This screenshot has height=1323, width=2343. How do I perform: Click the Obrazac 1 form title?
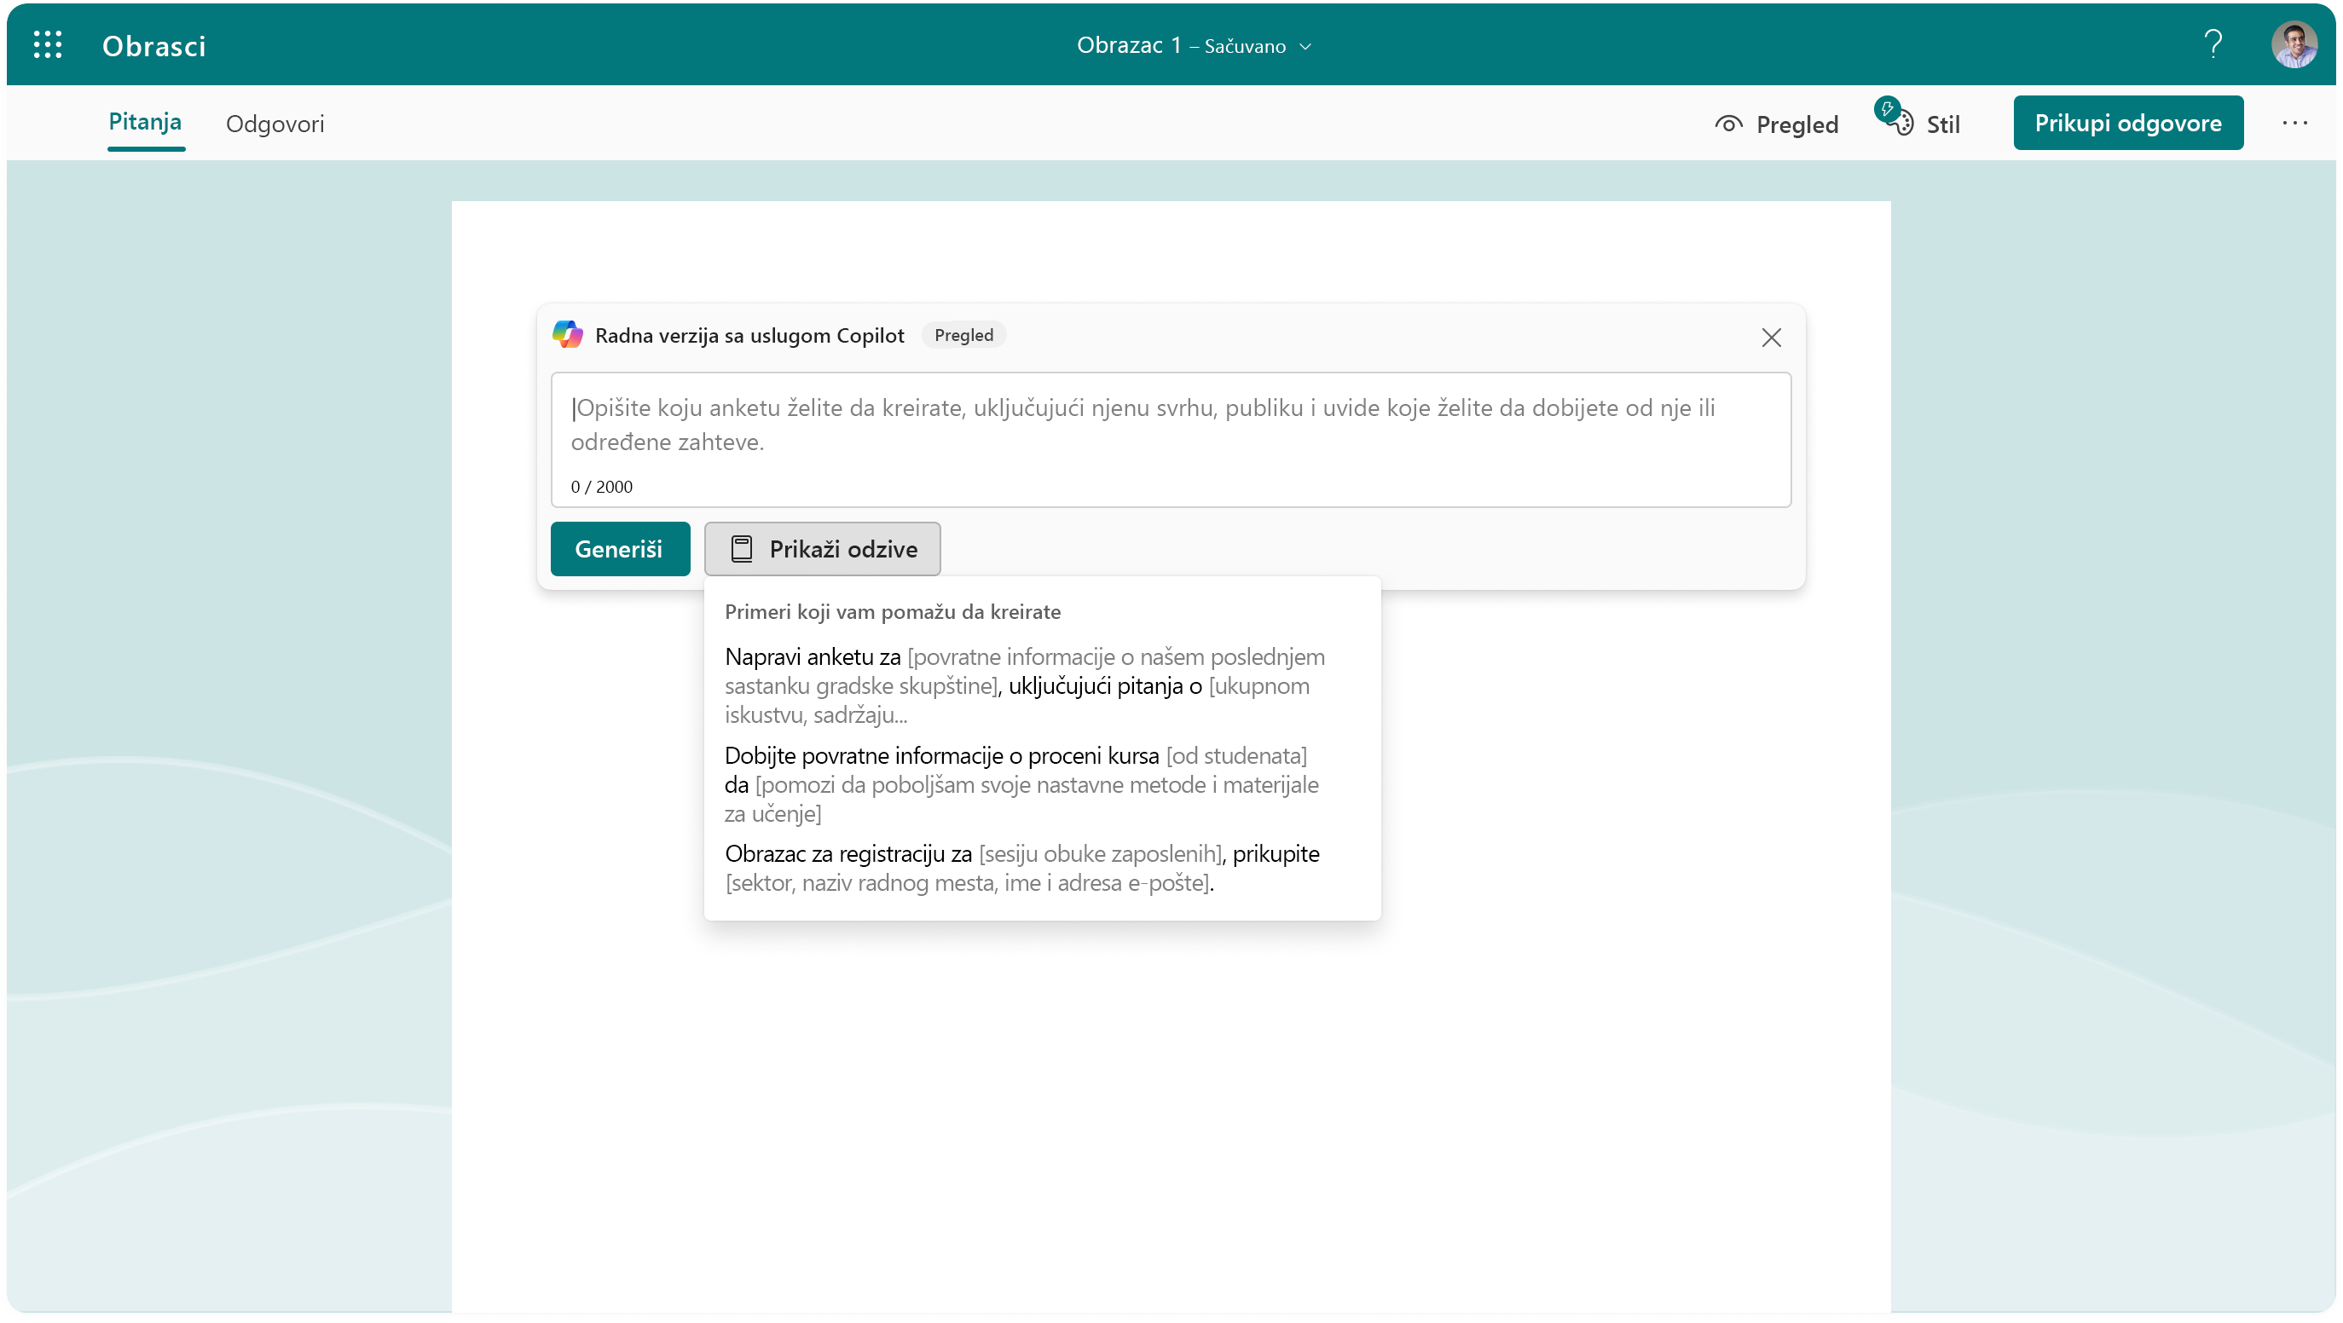click(1128, 44)
